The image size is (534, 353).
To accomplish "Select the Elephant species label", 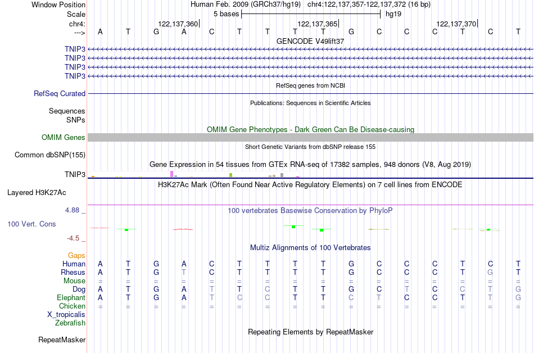I will 71,297.
